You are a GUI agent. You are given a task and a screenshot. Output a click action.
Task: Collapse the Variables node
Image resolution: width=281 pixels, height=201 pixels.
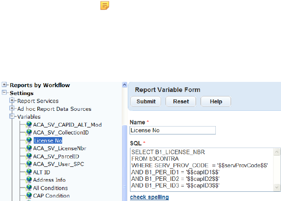[12, 116]
